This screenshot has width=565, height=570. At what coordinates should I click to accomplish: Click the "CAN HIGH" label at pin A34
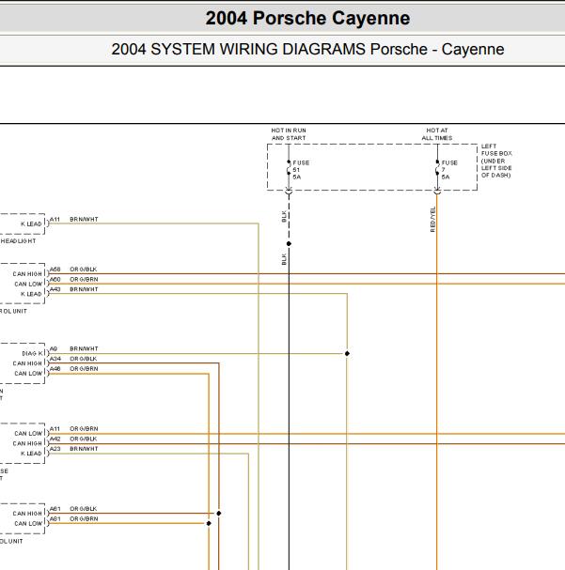[x=27, y=363]
